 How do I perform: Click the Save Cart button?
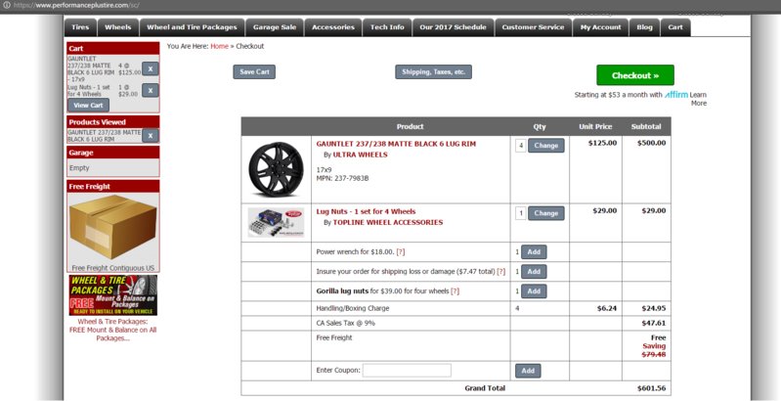pyautogui.click(x=254, y=71)
